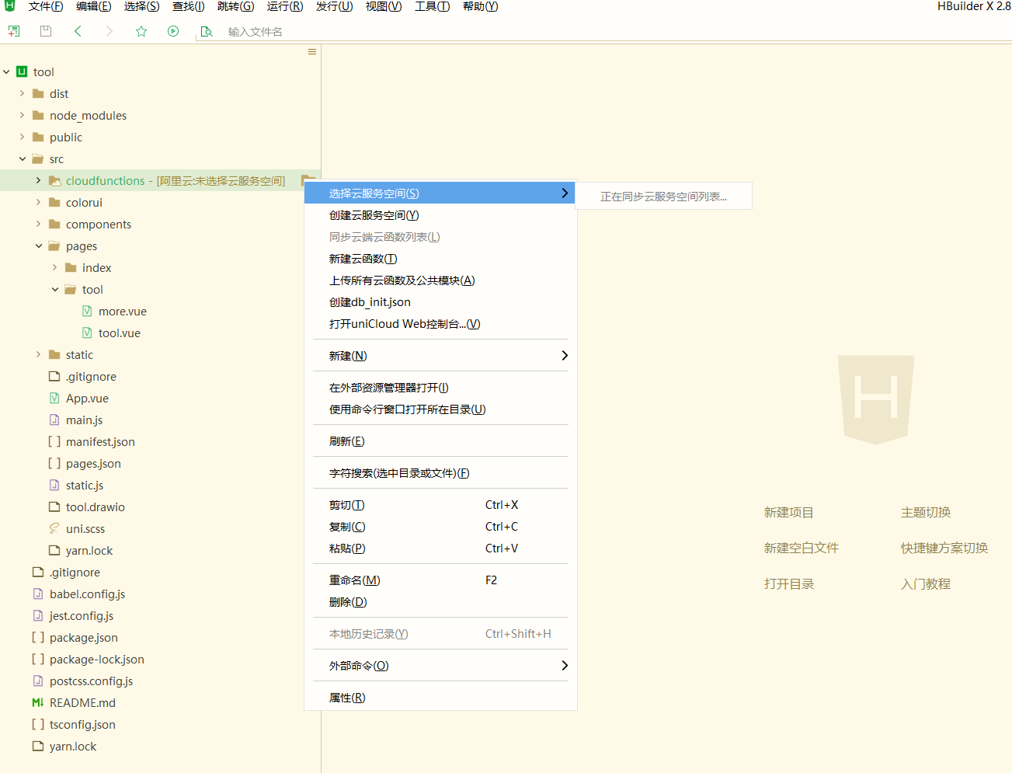The width and height of the screenshot is (1012, 773).
Task: Go forward with the right arrow icon
Action: coord(110,31)
